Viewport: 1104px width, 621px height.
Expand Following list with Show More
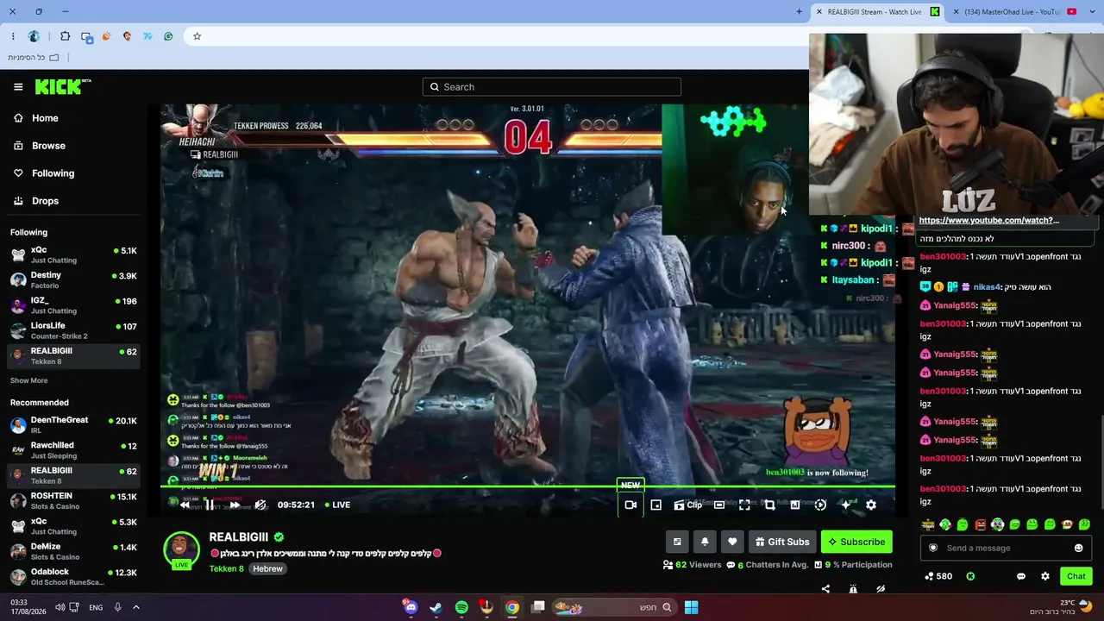tap(28, 380)
